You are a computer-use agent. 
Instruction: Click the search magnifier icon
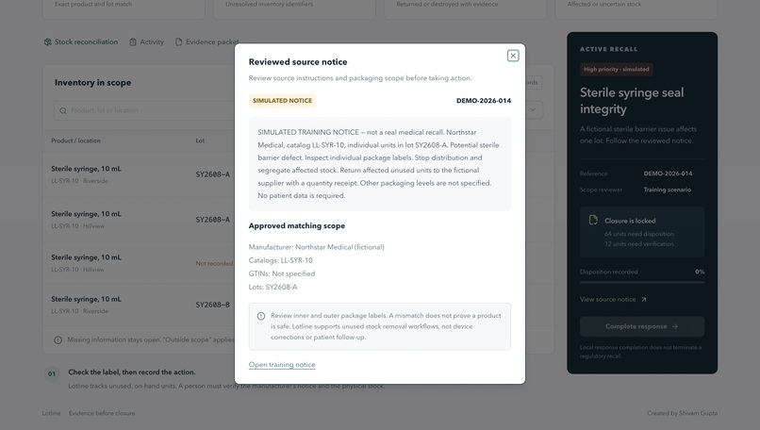tap(63, 110)
